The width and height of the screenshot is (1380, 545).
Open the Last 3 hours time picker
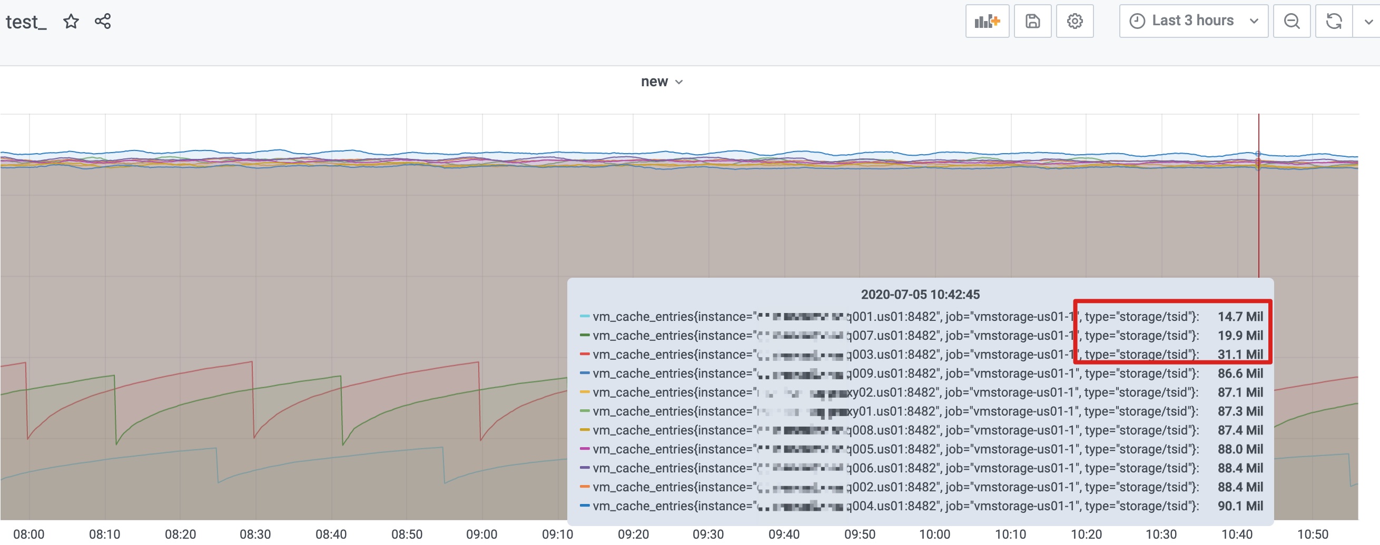[1193, 22]
